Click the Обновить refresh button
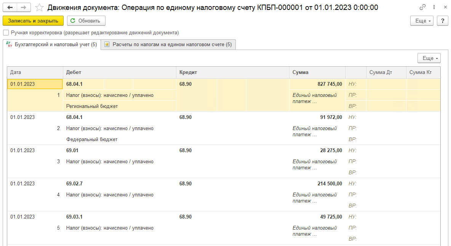Viewport: 451px width, 246px height. point(86,21)
